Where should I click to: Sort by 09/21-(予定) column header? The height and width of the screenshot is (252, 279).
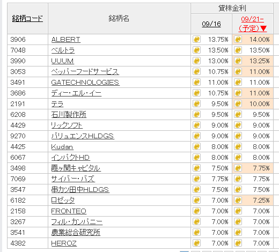pos(253,24)
